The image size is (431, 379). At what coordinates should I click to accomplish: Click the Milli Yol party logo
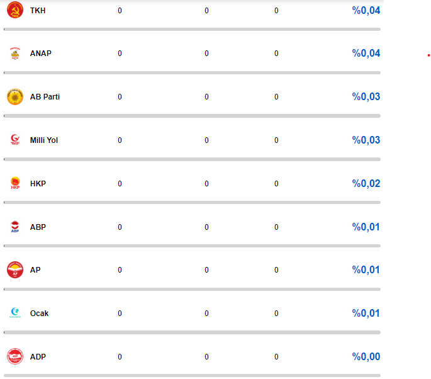(x=15, y=140)
